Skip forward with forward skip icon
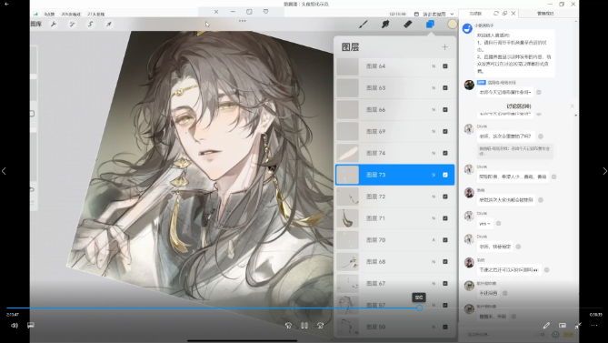The width and height of the screenshot is (608, 343). click(x=320, y=326)
